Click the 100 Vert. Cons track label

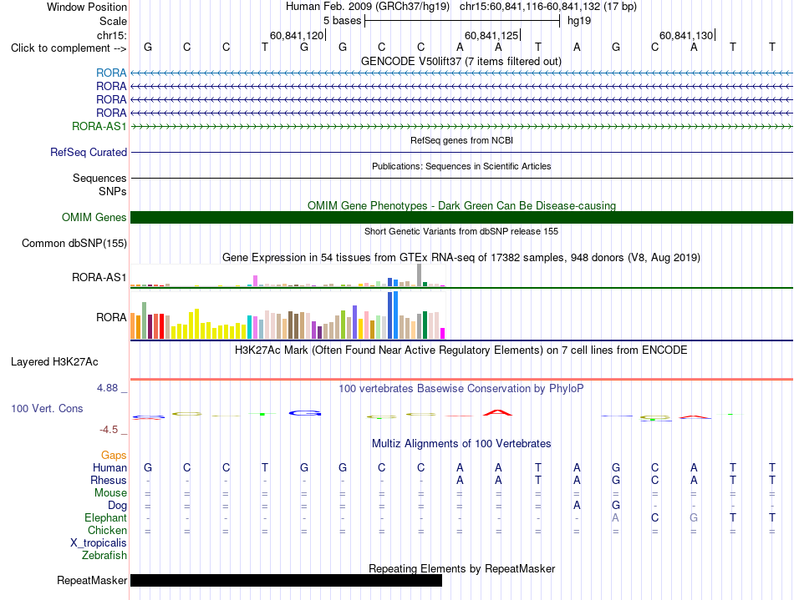[47, 408]
